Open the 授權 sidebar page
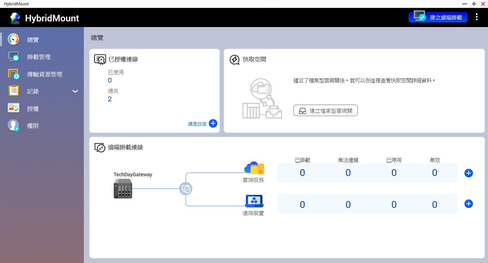Image resolution: width=488 pixels, height=263 pixels. [x=33, y=109]
